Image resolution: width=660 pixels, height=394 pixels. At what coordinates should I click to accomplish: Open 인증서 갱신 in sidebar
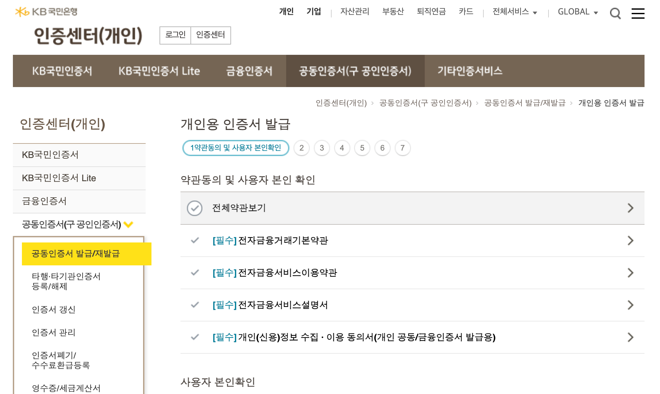pyautogui.click(x=53, y=310)
